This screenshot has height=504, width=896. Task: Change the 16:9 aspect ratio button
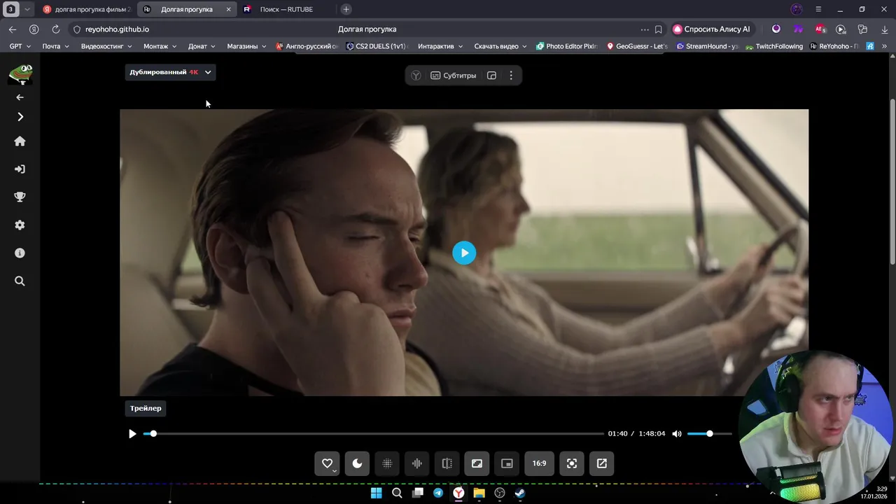[x=539, y=463]
